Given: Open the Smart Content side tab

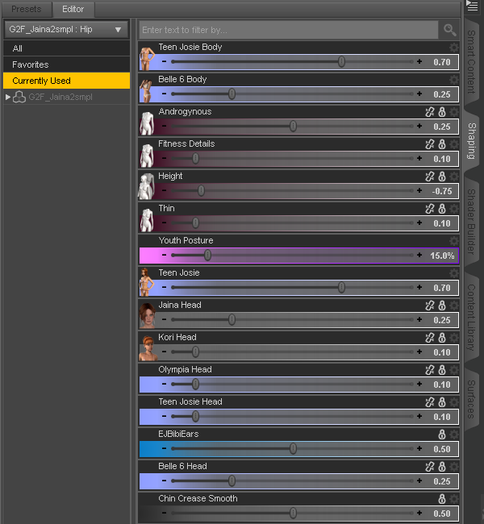Looking at the screenshot, I should (x=472, y=62).
